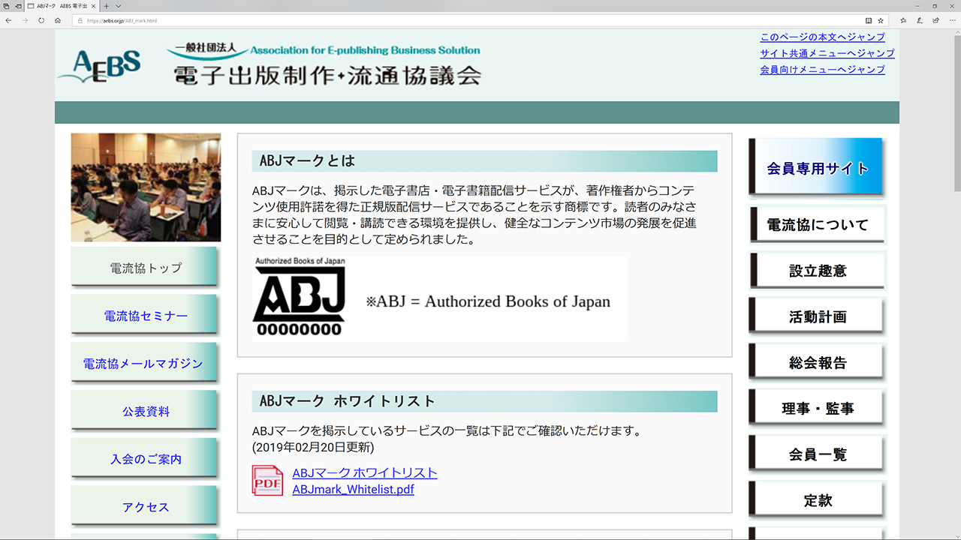Add page to favorites star icon
Viewport: 961px width, 540px height.
(x=881, y=20)
